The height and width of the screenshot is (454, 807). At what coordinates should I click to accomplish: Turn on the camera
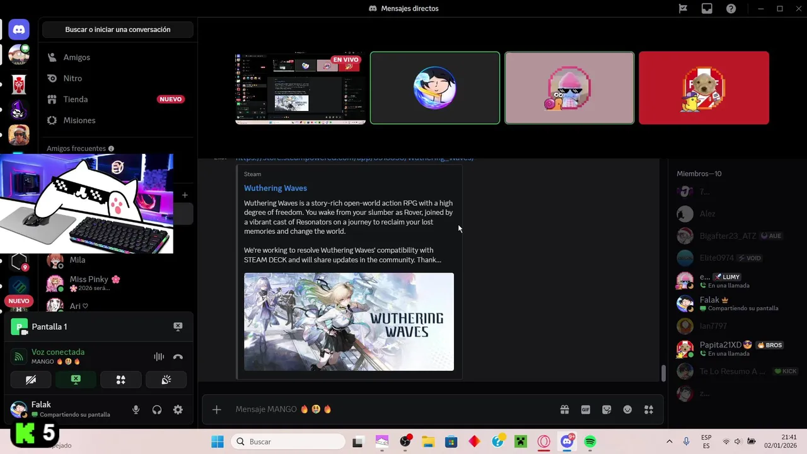click(31, 380)
